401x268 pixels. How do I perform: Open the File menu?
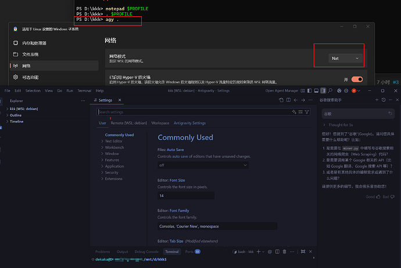point(8,90)
